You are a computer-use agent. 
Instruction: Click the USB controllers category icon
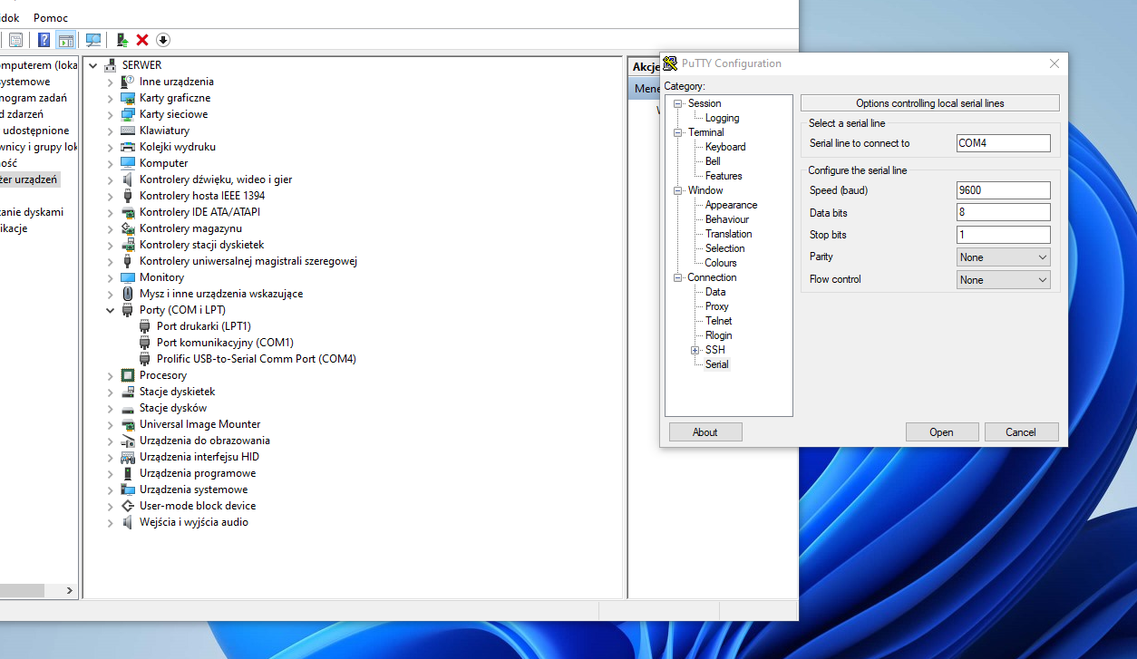pyautogui.click(x=128, y=261)
